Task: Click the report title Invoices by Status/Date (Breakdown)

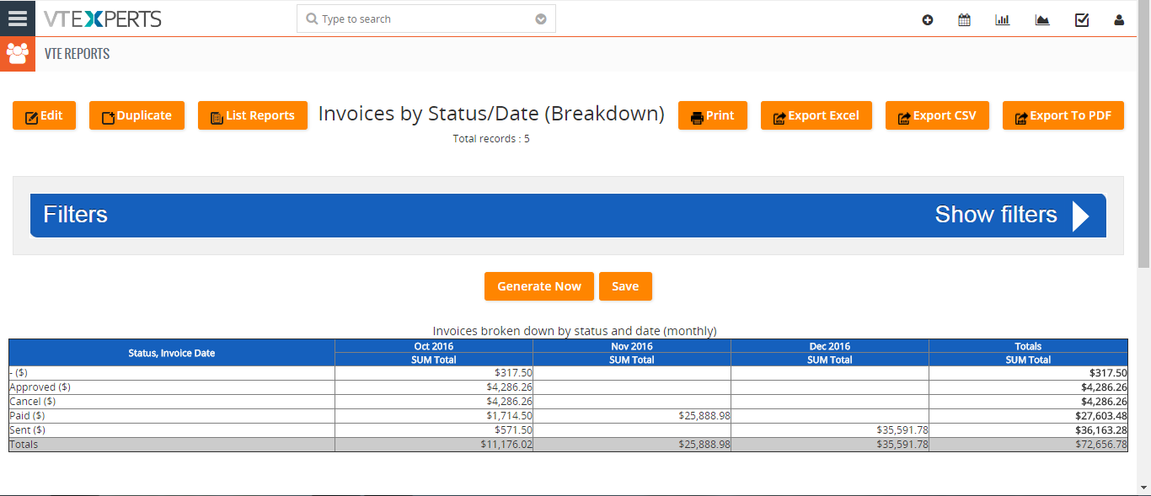Action: (491, 114)
